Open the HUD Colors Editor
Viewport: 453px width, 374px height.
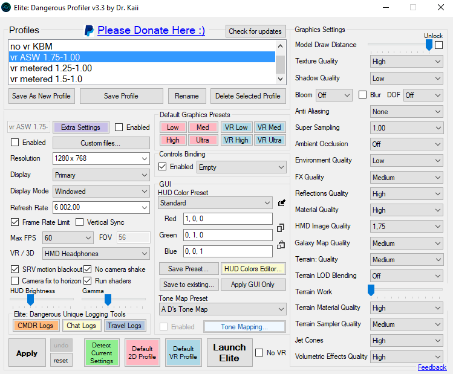point(253,269)
